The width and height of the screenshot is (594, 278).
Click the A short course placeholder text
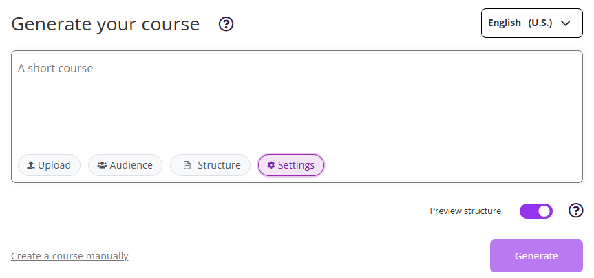tap(55, 68)
